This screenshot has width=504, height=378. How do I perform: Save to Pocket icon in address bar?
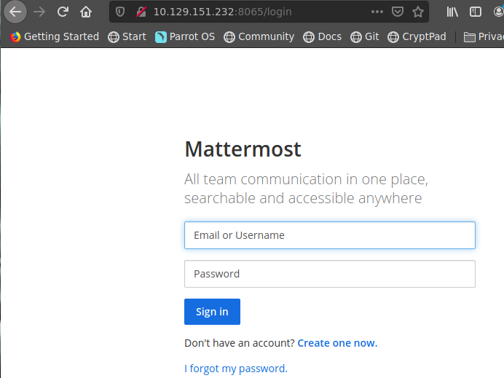(x=397, y=12)
